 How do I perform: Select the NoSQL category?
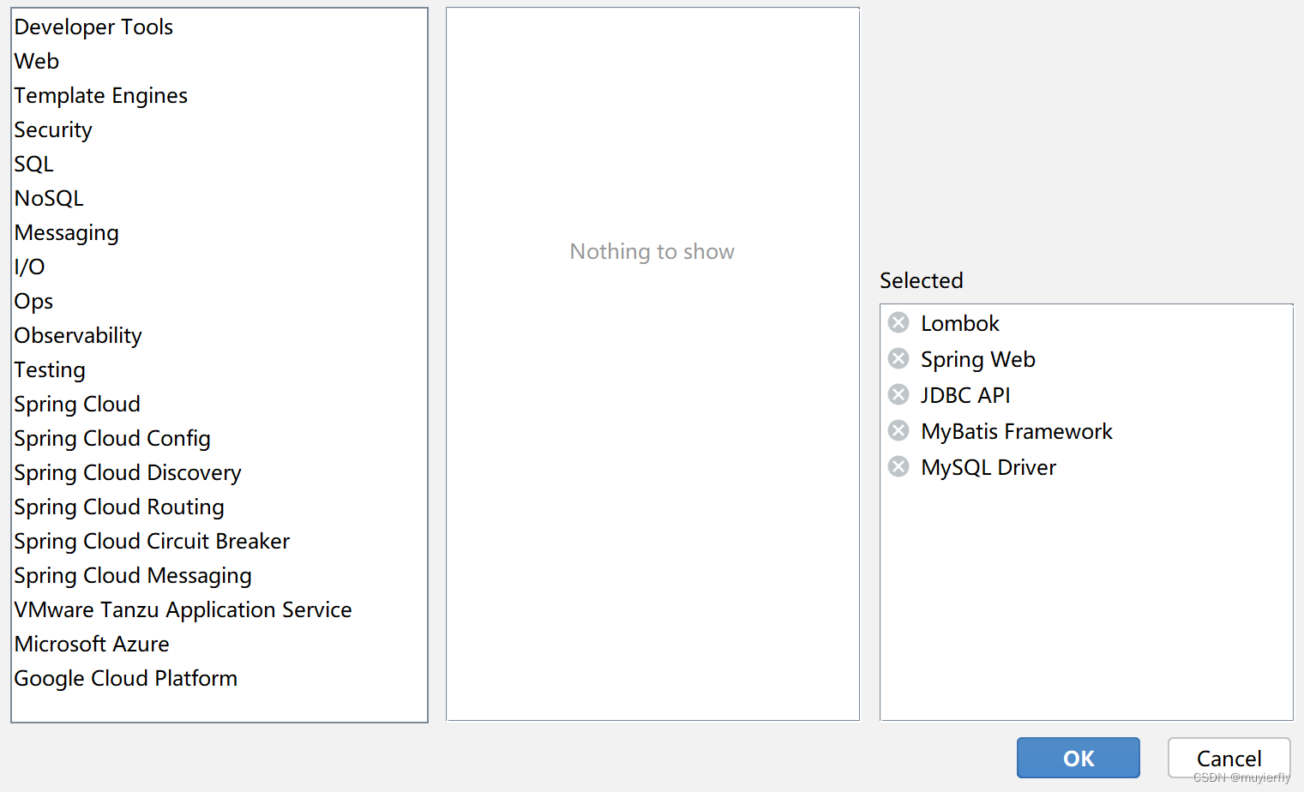pyautogui.click(x=219, y=198)
